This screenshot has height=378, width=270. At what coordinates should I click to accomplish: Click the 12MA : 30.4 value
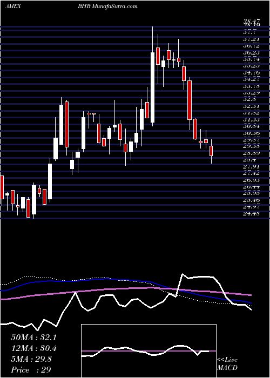click(x=33, y=348)
